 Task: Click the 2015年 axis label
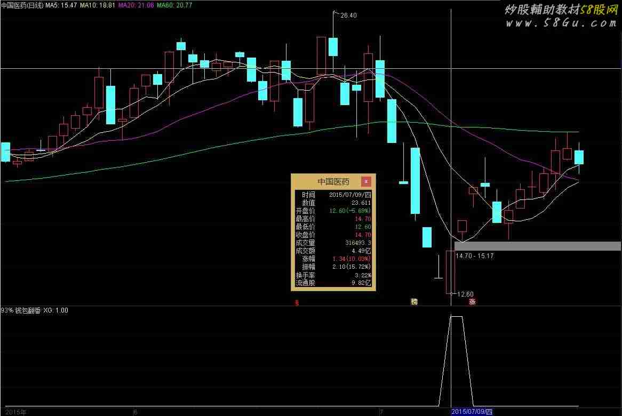click(x=16, y=412)
